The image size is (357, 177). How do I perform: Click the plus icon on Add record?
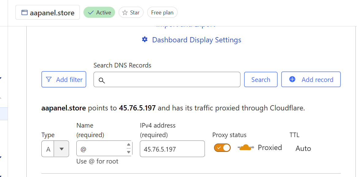pyautogui.click(x=292, y=79)
